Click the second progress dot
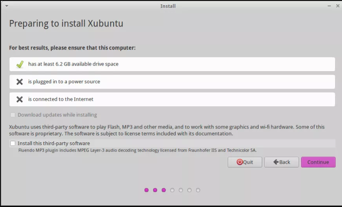Viewport: 342px width, 207px height. coord(155,190)
